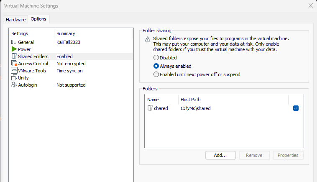Choose Enabled until next power off option
Image resolution: width=317 pixels, height=182 pixels.
coord(156,74)
